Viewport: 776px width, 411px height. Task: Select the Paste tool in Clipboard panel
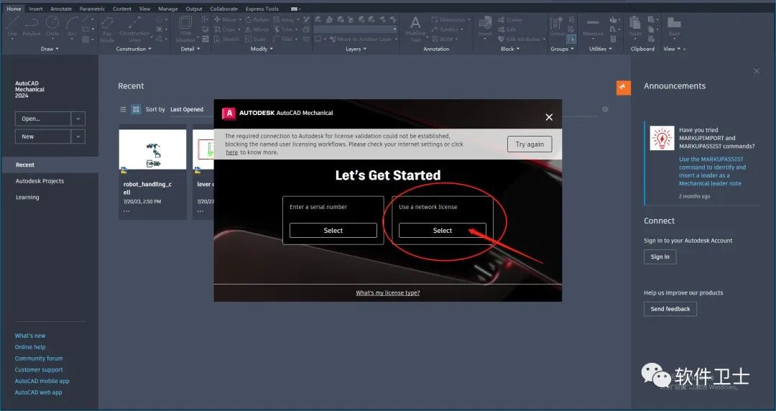[x=635, y=27]
